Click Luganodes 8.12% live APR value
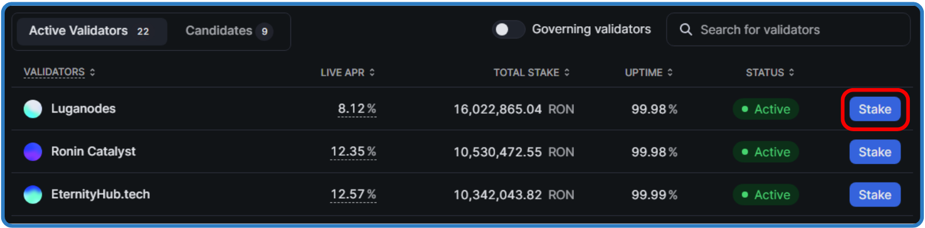The height and width of the screenshot is (228, 925). pyautogui.click(x=357, y=109)
